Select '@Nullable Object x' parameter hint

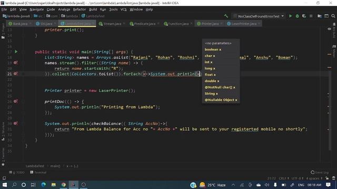[x=221, y=100]
